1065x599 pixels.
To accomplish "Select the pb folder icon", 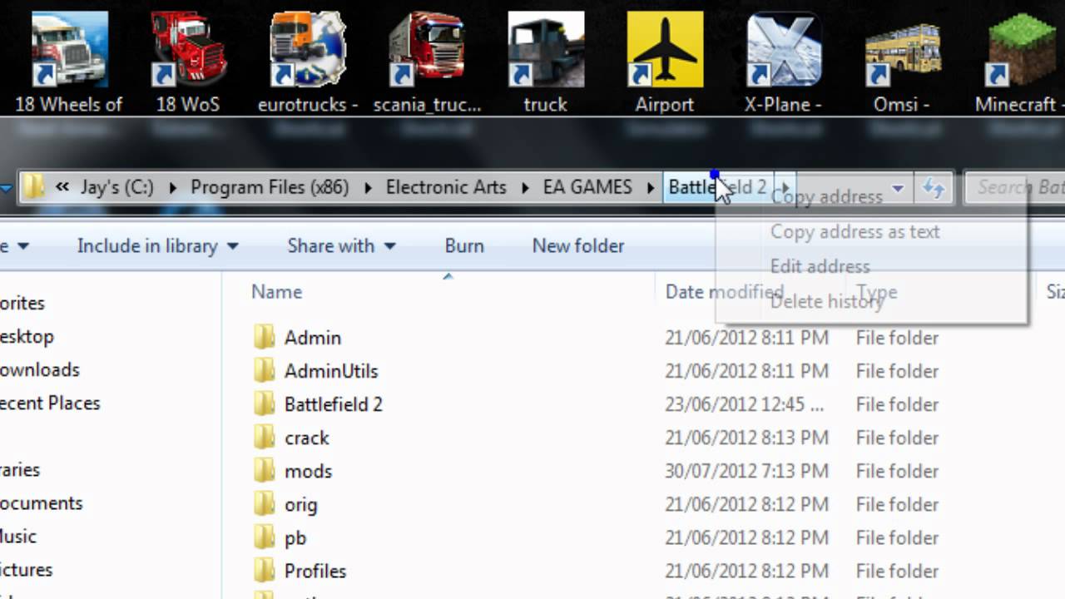I will (x=264, y=537).
